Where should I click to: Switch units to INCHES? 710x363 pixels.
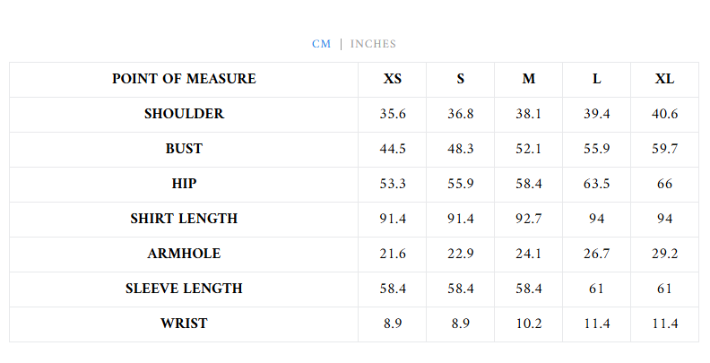tap(373, 44)
